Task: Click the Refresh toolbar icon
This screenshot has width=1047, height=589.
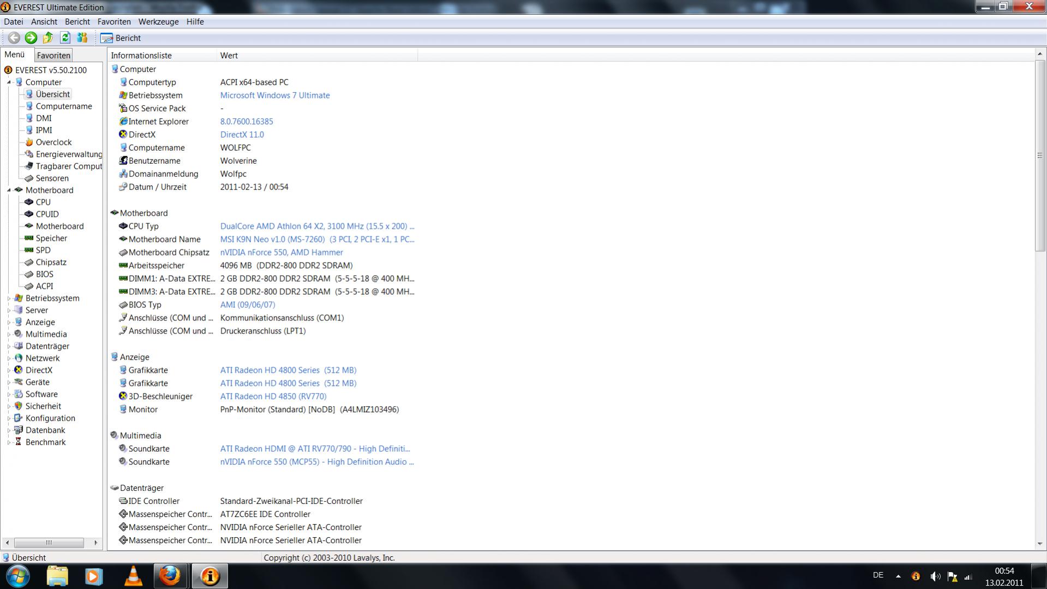Action: (65, 38)
